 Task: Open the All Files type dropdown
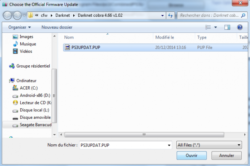point(209,145)
